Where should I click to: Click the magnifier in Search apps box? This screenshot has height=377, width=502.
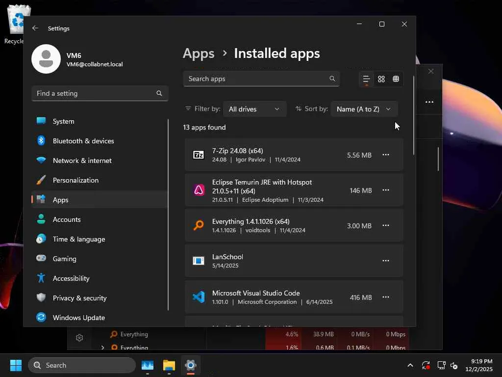point(332,79)
